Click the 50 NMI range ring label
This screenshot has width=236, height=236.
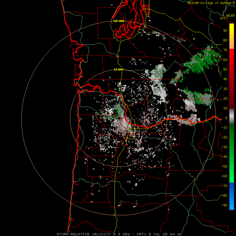point(119,69)
